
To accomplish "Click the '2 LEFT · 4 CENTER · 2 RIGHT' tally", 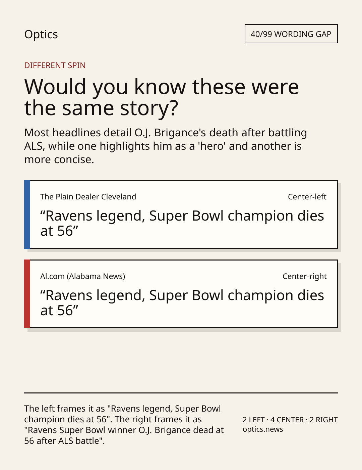I will tap(290, 420).
